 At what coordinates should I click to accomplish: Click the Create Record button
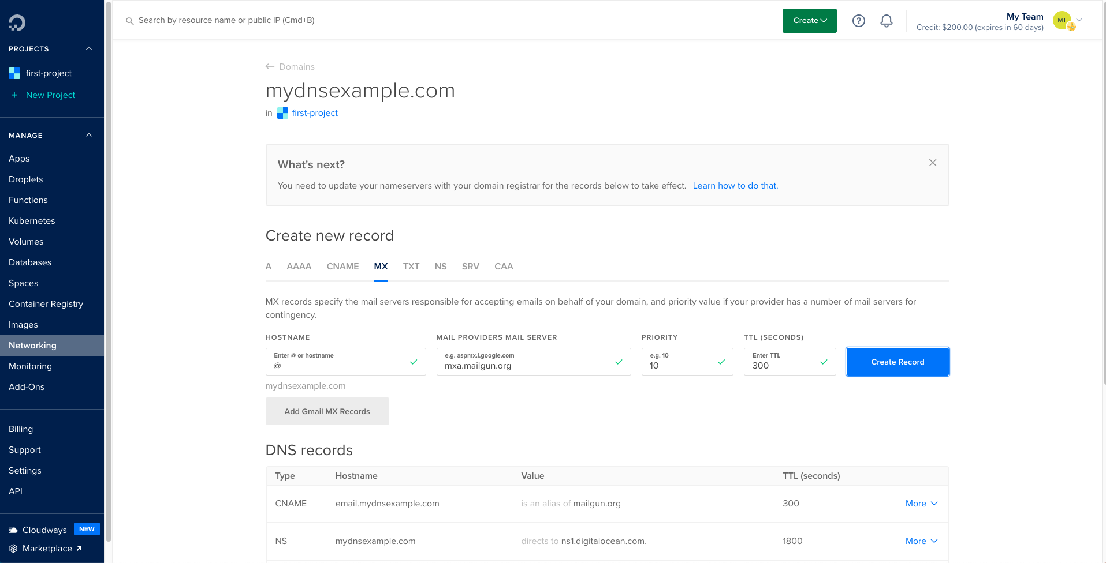tap(898, 362)
